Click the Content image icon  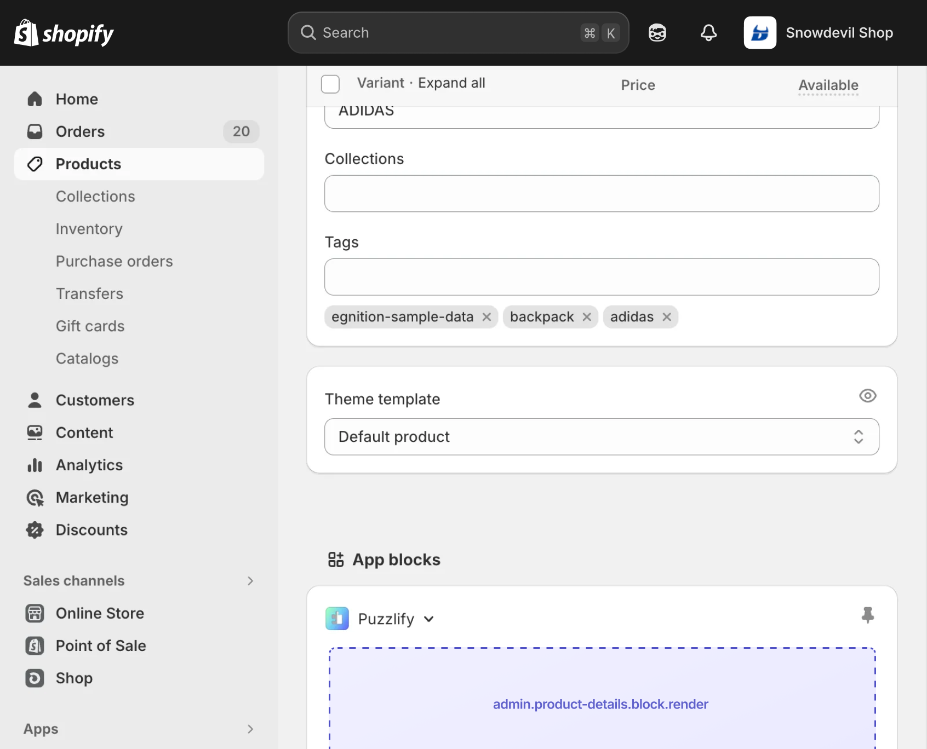[35, 433]
